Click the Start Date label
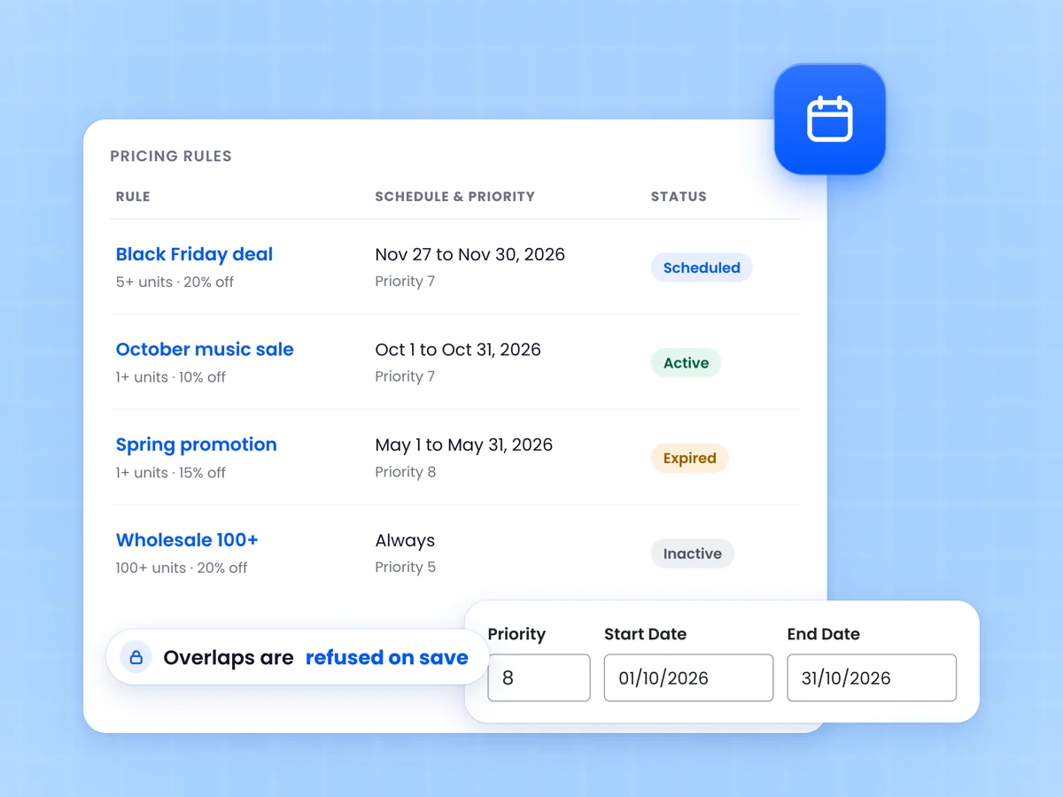 tap(645, 634)
